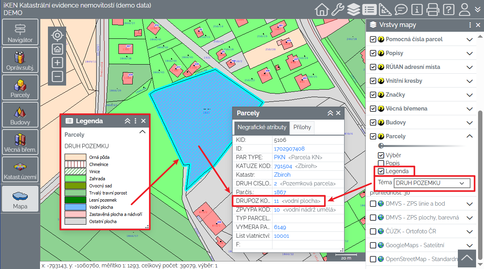Toggle the Popis checkbox under Parcely
This screenshot has width=484, height=269.
381,163
